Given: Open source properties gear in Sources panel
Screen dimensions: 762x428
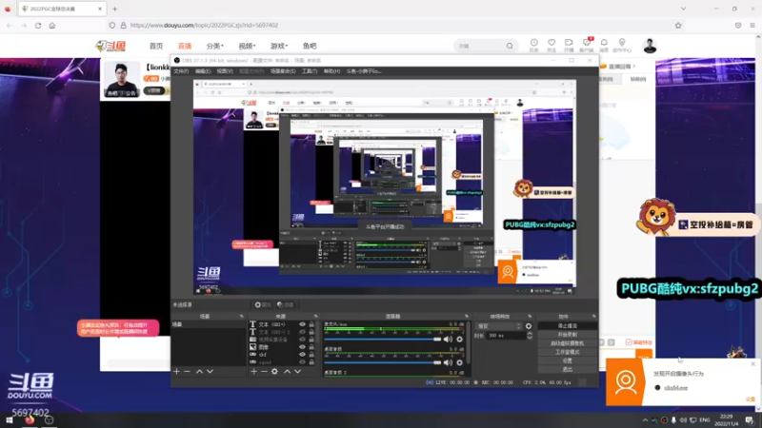Looking at the screenshot, I should click(274, 371).
